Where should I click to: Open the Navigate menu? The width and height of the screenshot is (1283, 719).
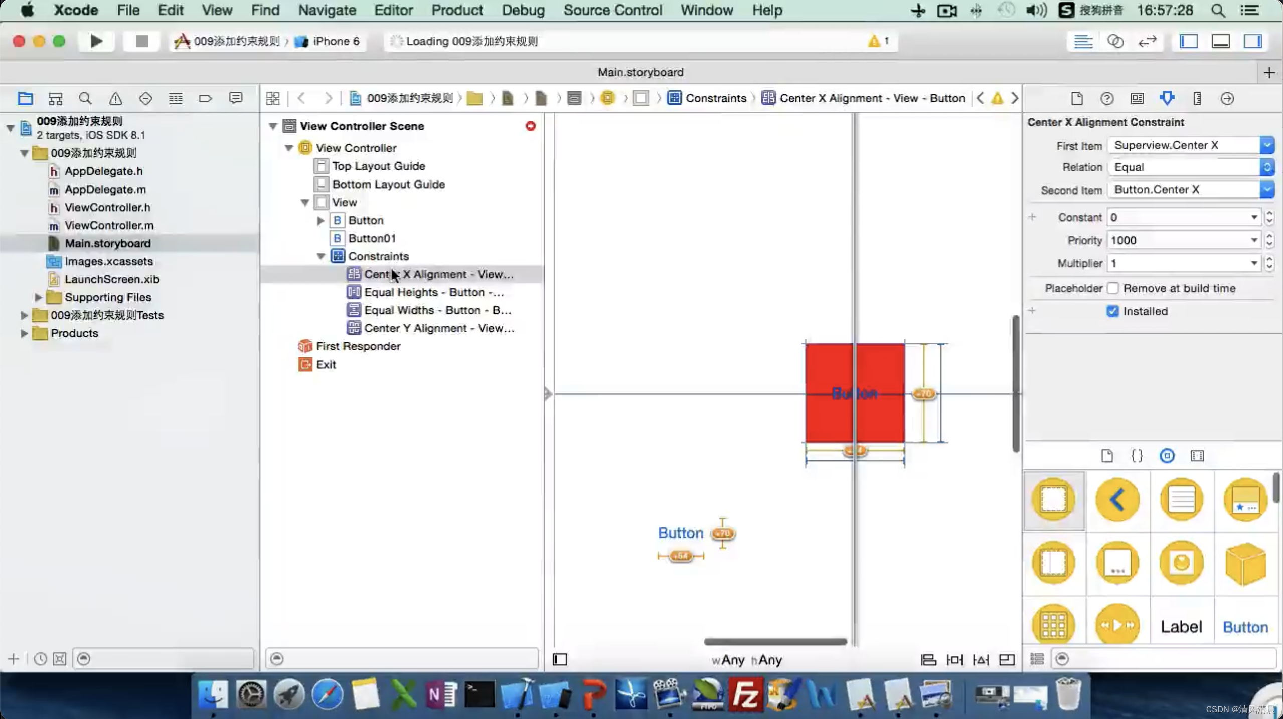pyautogui.click(x=327, y=10)
